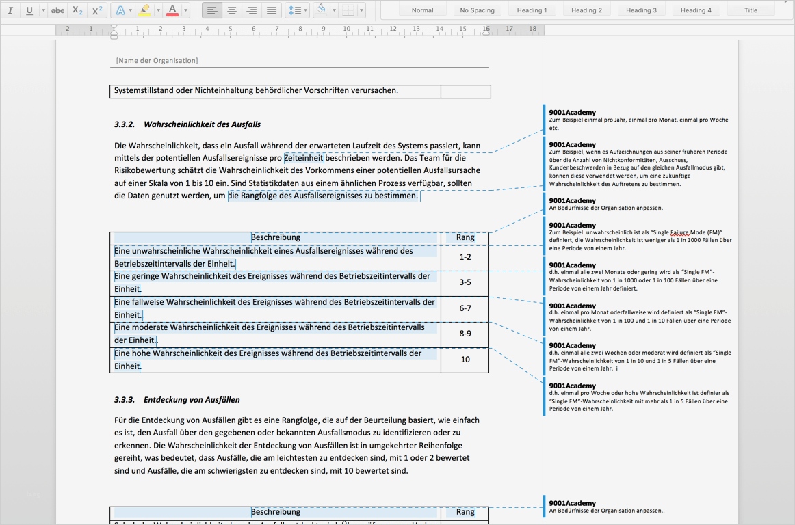
Task: Apply subscript formatting
Action: [x=77, y=10]
